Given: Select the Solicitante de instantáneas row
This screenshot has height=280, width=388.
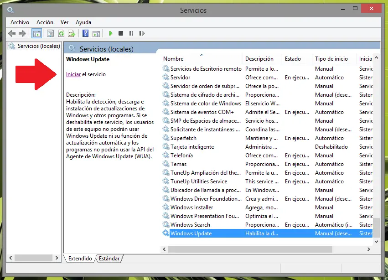Looking at the screenshot, I should coord(267,129).
